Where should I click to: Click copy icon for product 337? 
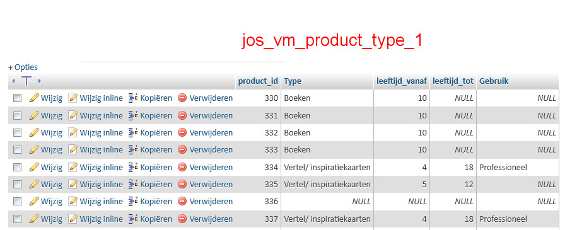[x=133, y=219]
